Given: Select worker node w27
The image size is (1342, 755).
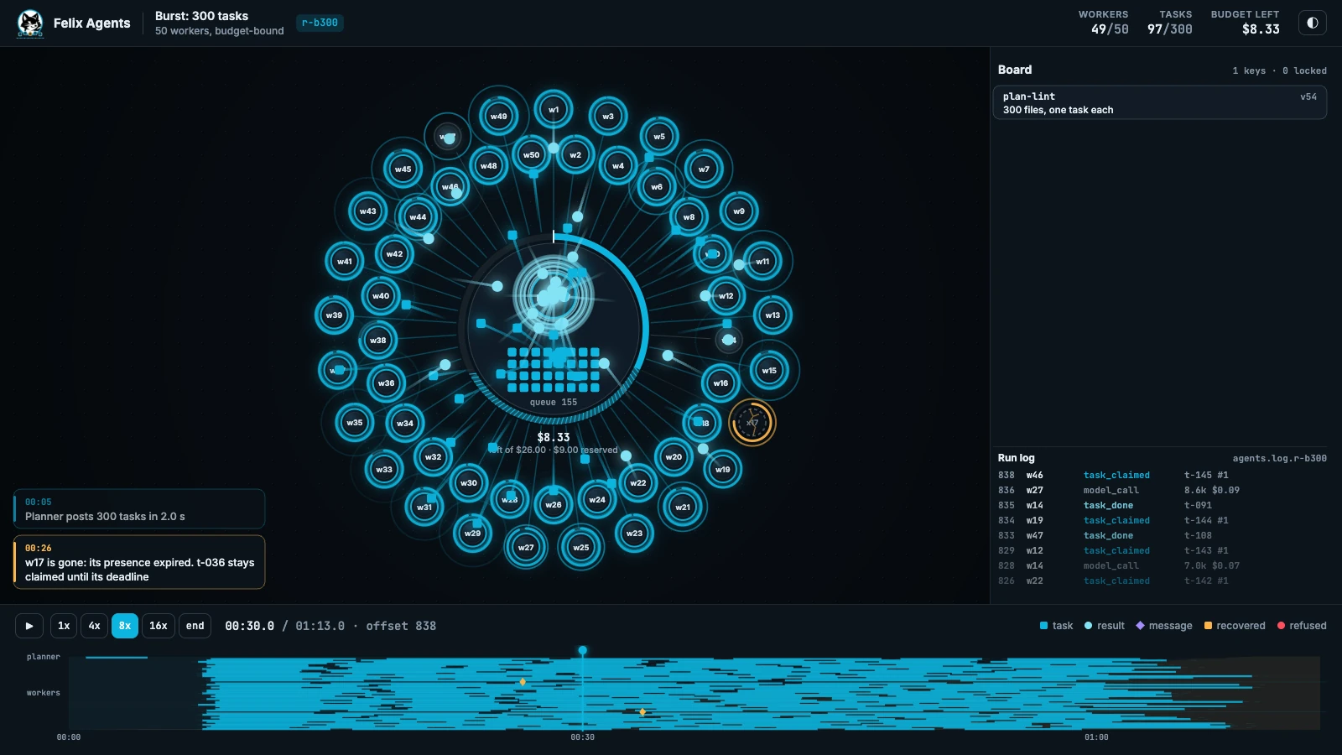Looking at the screenshot, I should pyautogui.click(x=526, y=547).
